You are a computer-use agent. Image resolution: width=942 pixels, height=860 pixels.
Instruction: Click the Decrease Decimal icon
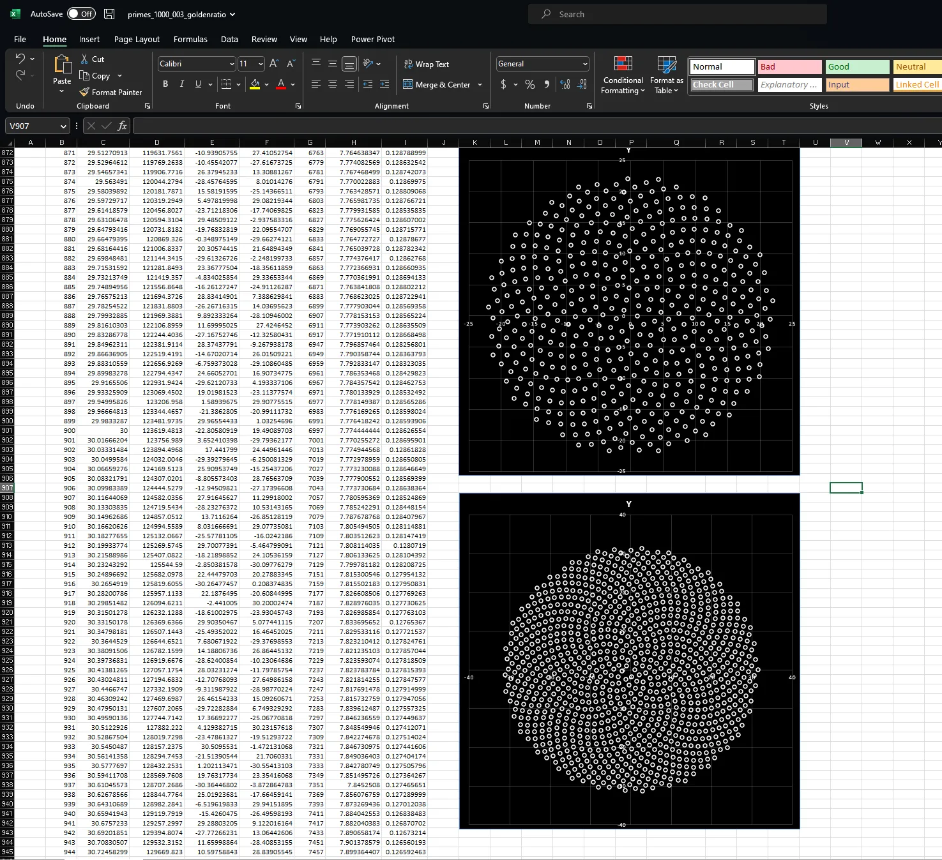582,84
